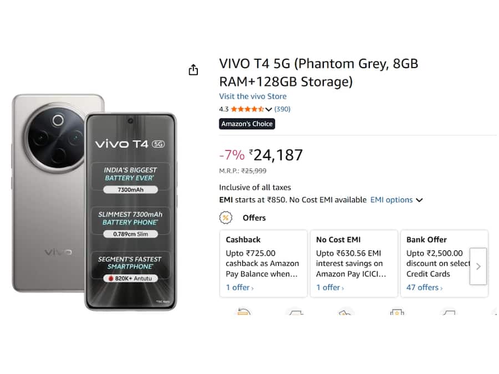Click the VIVO T4 5G product title

click(319, 72)
